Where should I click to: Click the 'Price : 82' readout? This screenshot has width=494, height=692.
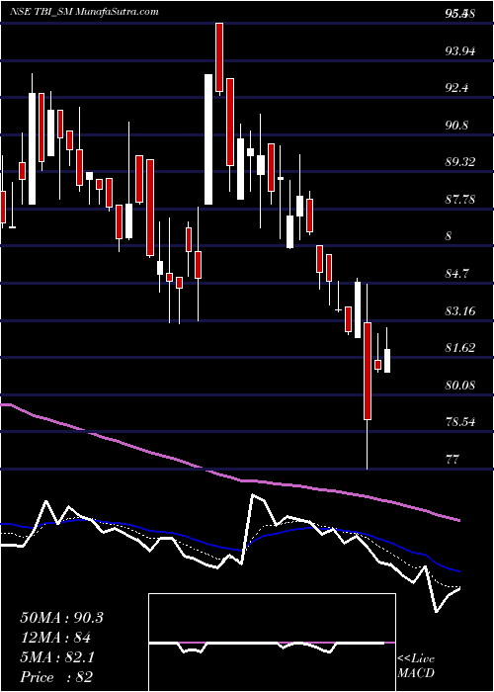click(x=56, y=676)
